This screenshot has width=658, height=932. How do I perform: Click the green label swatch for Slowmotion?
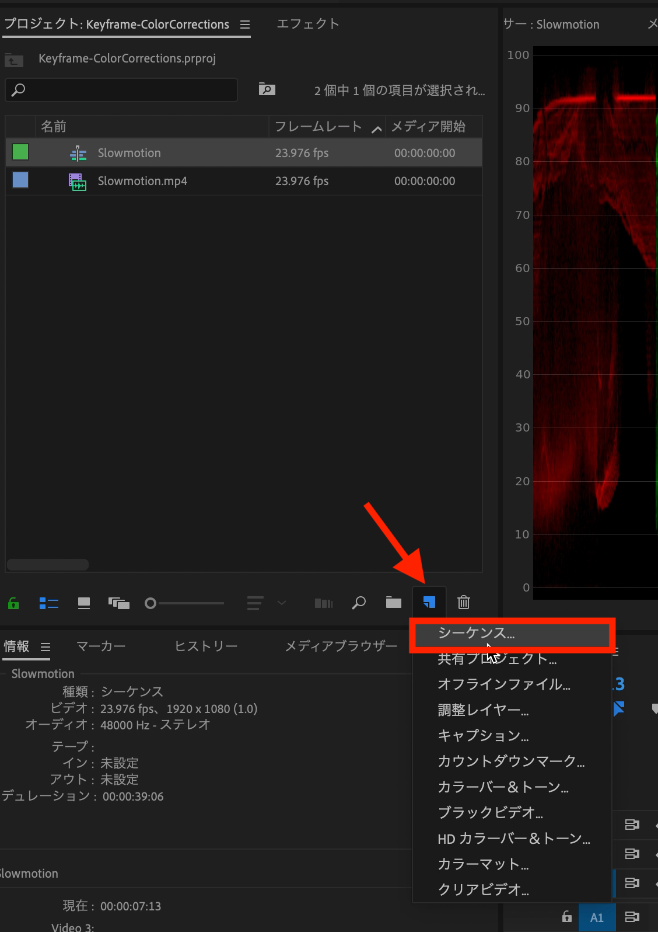[x=20, y=152]
